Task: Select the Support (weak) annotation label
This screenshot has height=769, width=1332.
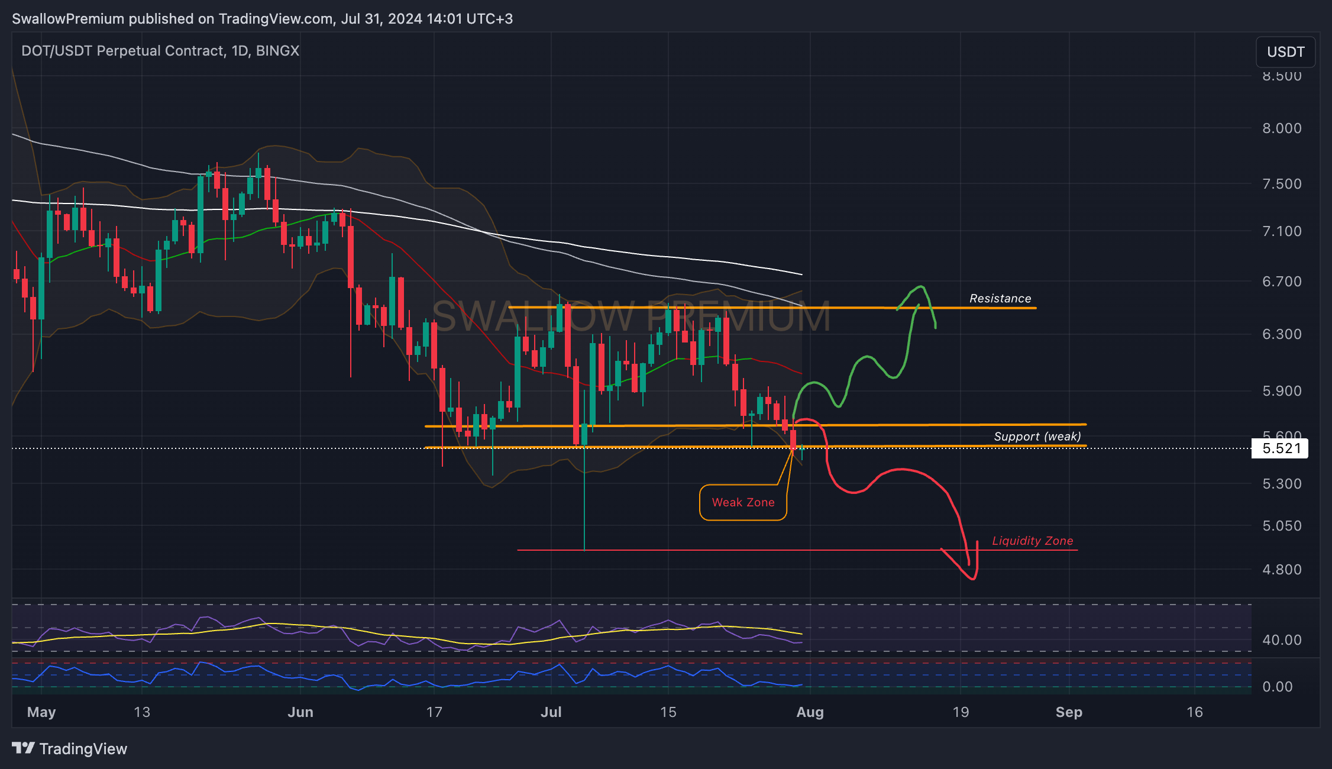Action: (x=1037, y=437)
